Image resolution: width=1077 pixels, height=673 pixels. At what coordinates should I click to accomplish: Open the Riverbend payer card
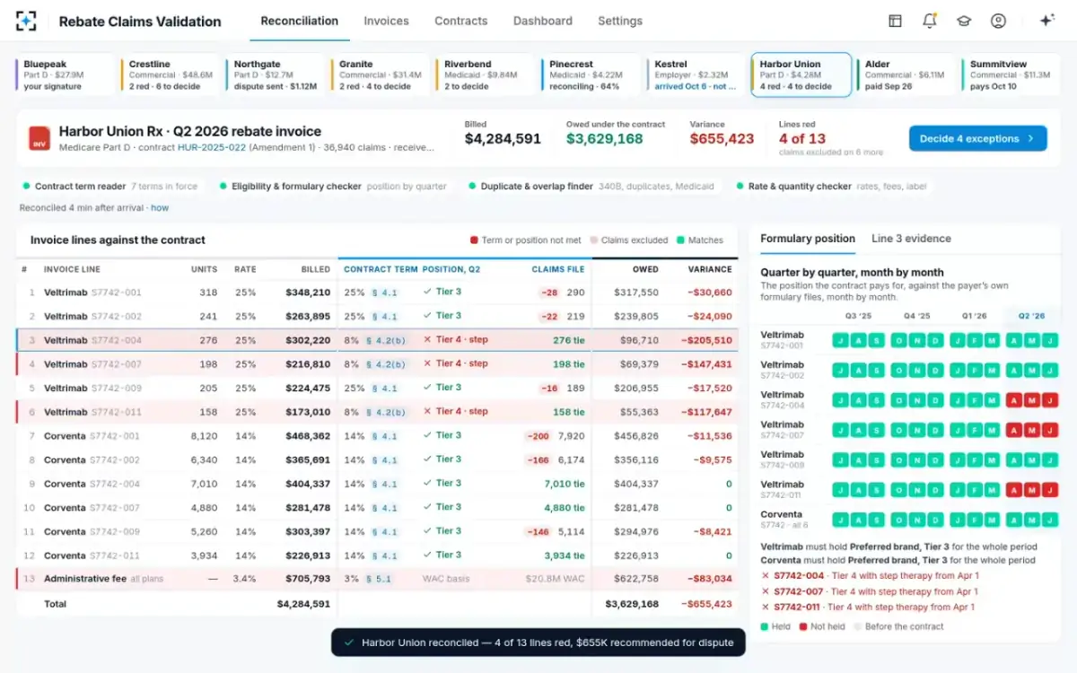click(x=486, y=75)
